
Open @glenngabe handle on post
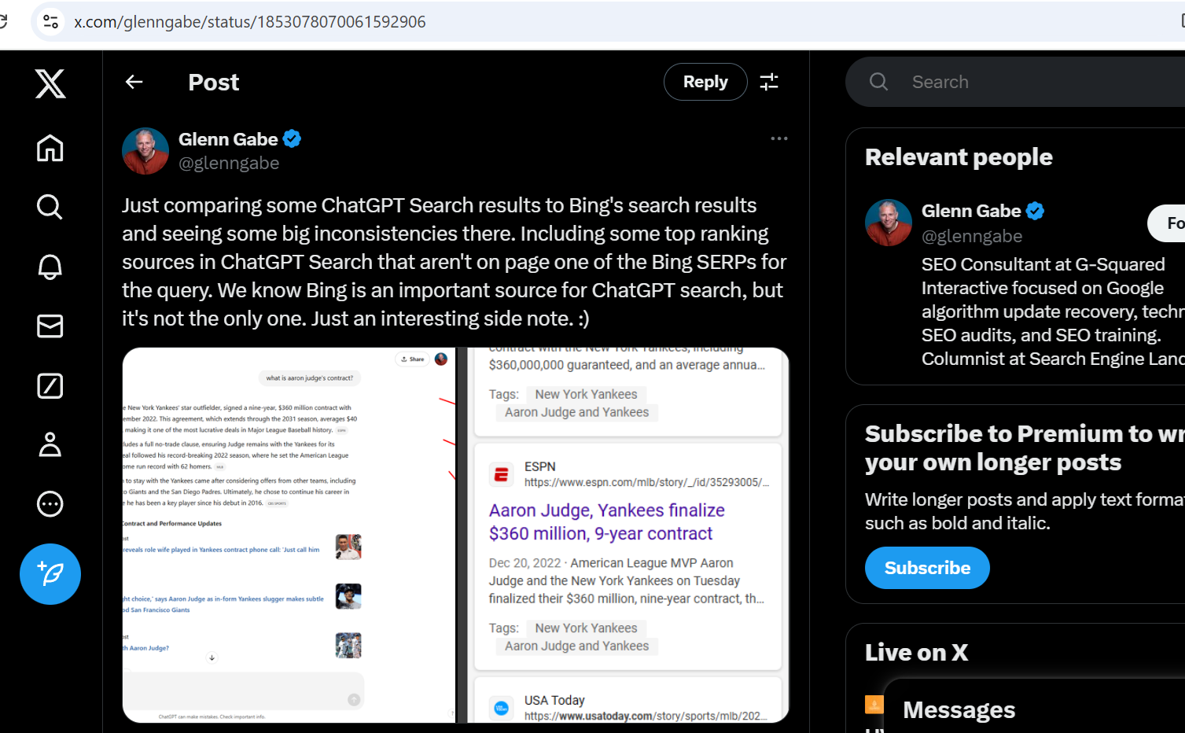click(x=229, y=163)
